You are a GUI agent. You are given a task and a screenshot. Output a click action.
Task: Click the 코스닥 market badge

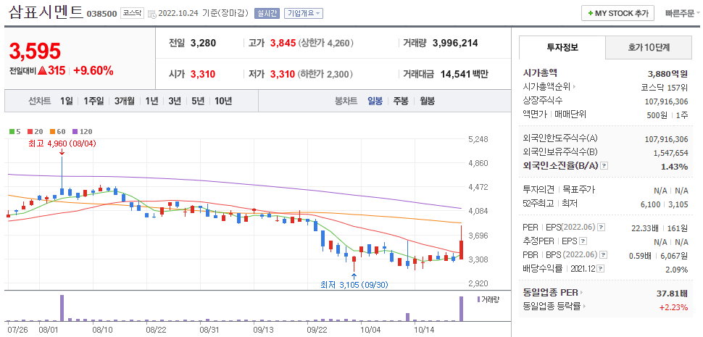pos(132,14)
